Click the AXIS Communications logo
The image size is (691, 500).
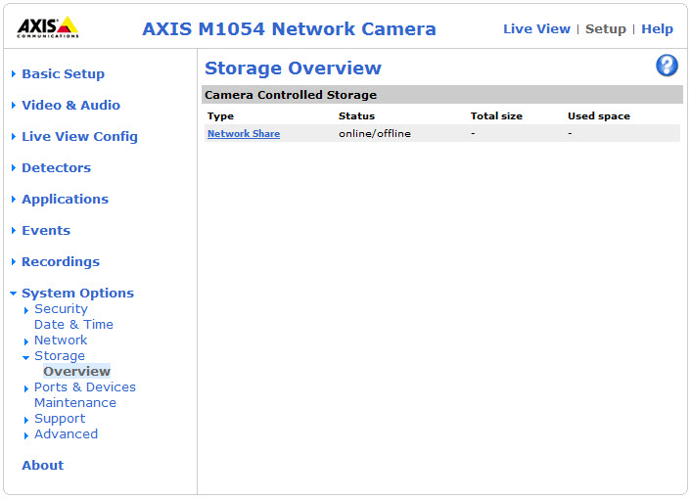click(x=48, y=27)
